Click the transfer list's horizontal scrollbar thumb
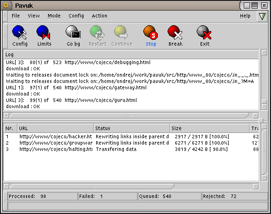 pos(92,186)
